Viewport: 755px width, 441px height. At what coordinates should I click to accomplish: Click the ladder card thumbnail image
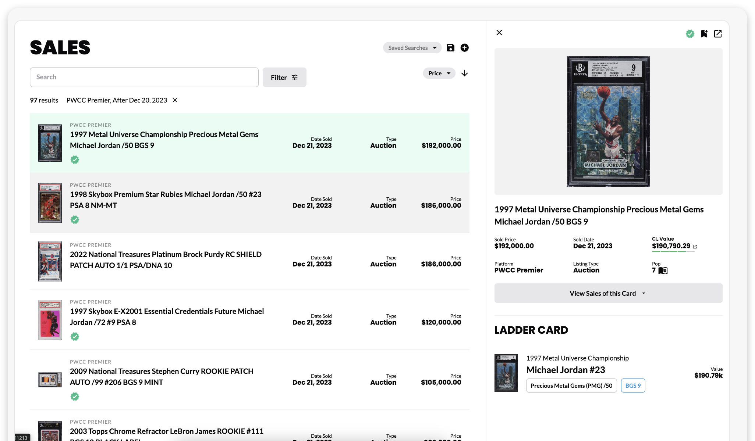click(506, 373)
